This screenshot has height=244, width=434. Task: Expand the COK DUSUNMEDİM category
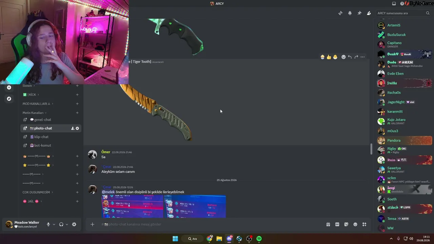click(x=38, y=192)
